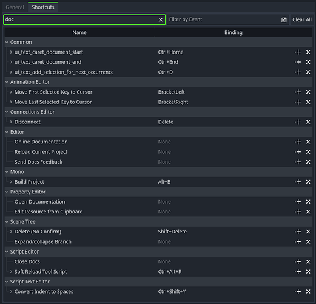Viewport: 316px width, 304px height.
Task: Switch to the General tab
Action: (x=15, y=7)
